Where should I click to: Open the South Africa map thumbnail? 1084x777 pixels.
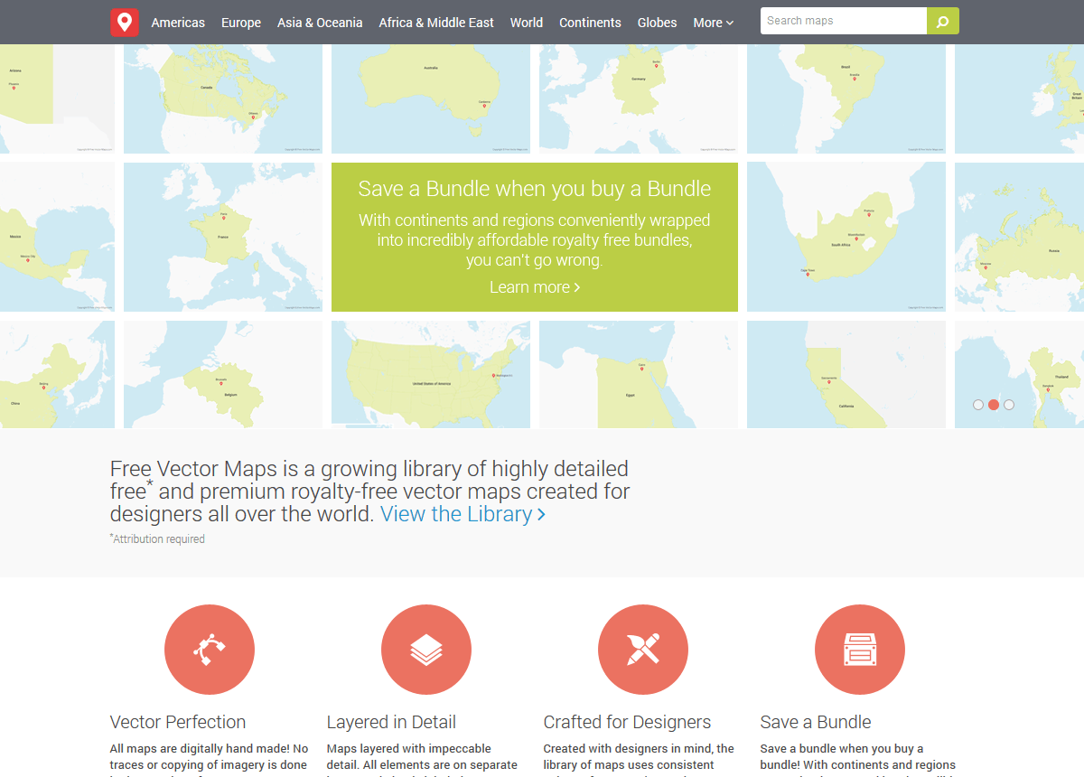point(846,237)
